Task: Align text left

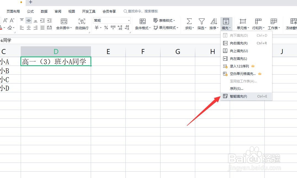Action: [x=22, y=28]
